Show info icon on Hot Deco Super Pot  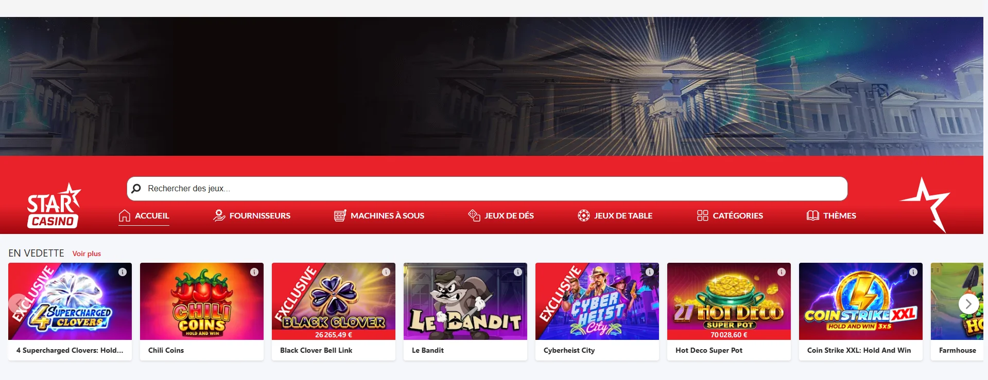[x=782, y=272]
